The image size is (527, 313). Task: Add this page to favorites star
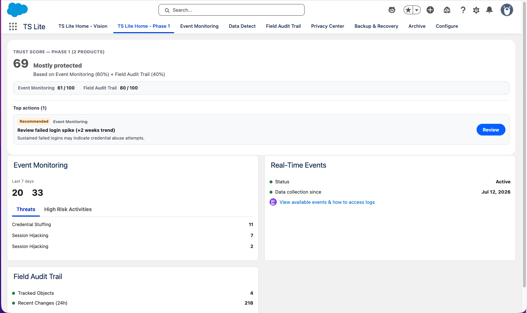pos(408,10)
